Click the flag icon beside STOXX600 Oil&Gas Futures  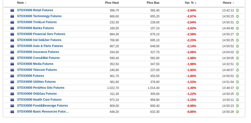12,94
